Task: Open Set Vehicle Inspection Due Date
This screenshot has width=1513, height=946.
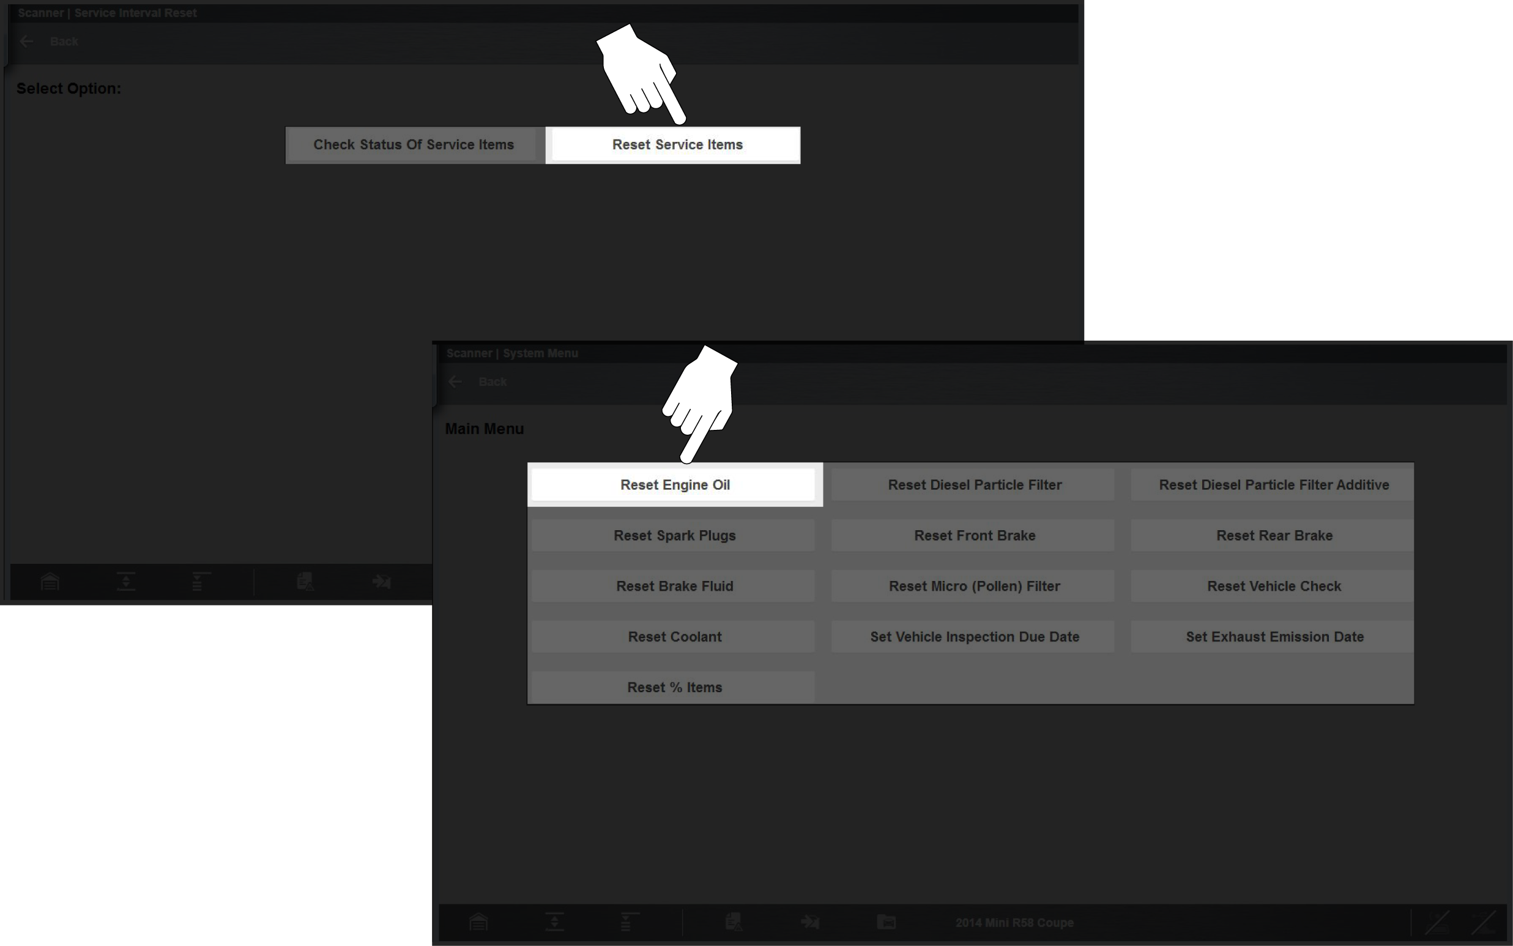Action: click(x=974, y=637)
